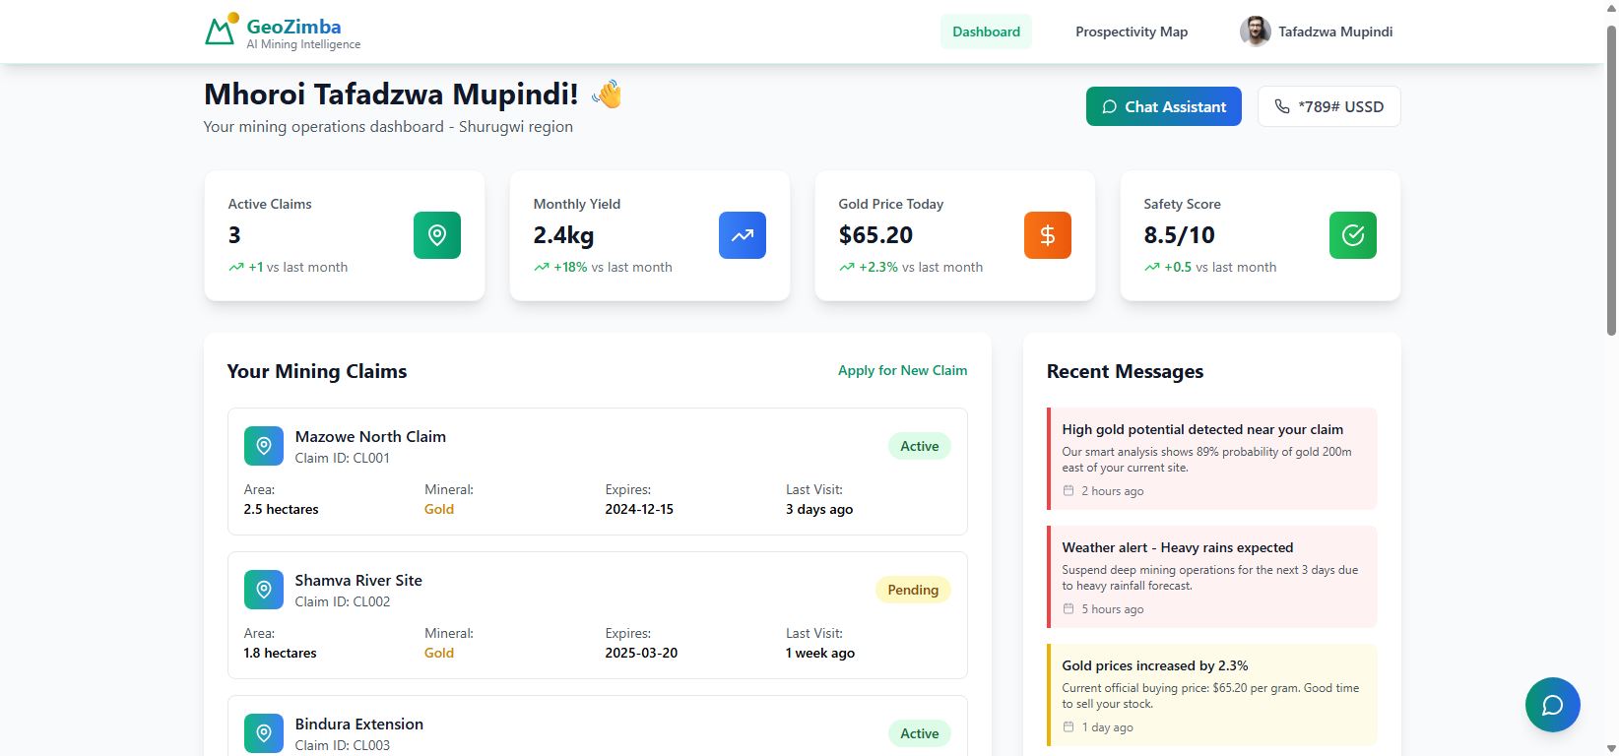
Task: Select the Bindura Extension title
Action: (359, 724)
